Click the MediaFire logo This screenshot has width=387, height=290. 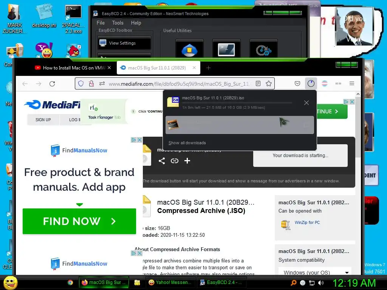coord(52,105)
